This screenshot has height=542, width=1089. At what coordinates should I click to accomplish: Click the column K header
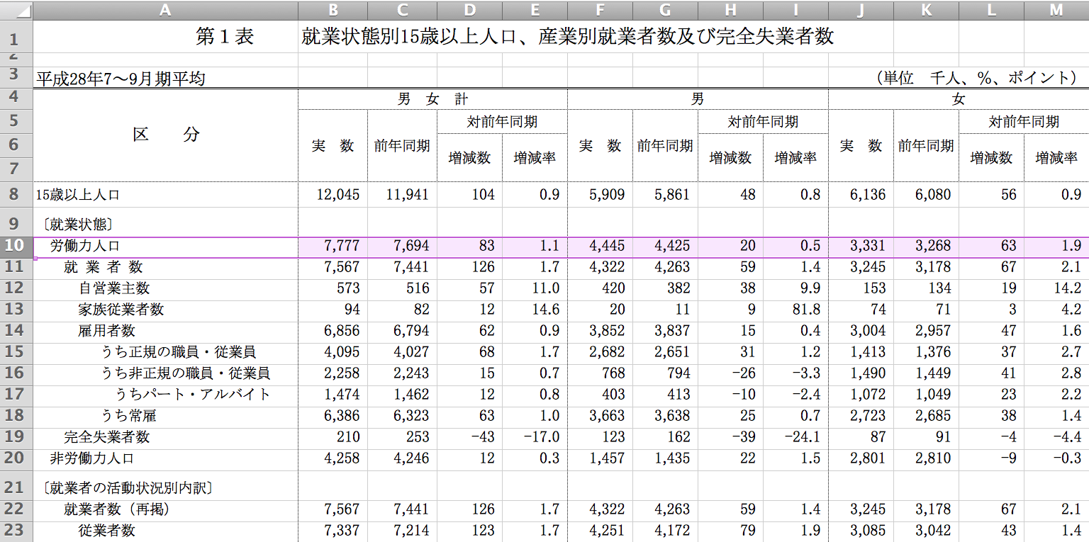(x=926, y=10)
